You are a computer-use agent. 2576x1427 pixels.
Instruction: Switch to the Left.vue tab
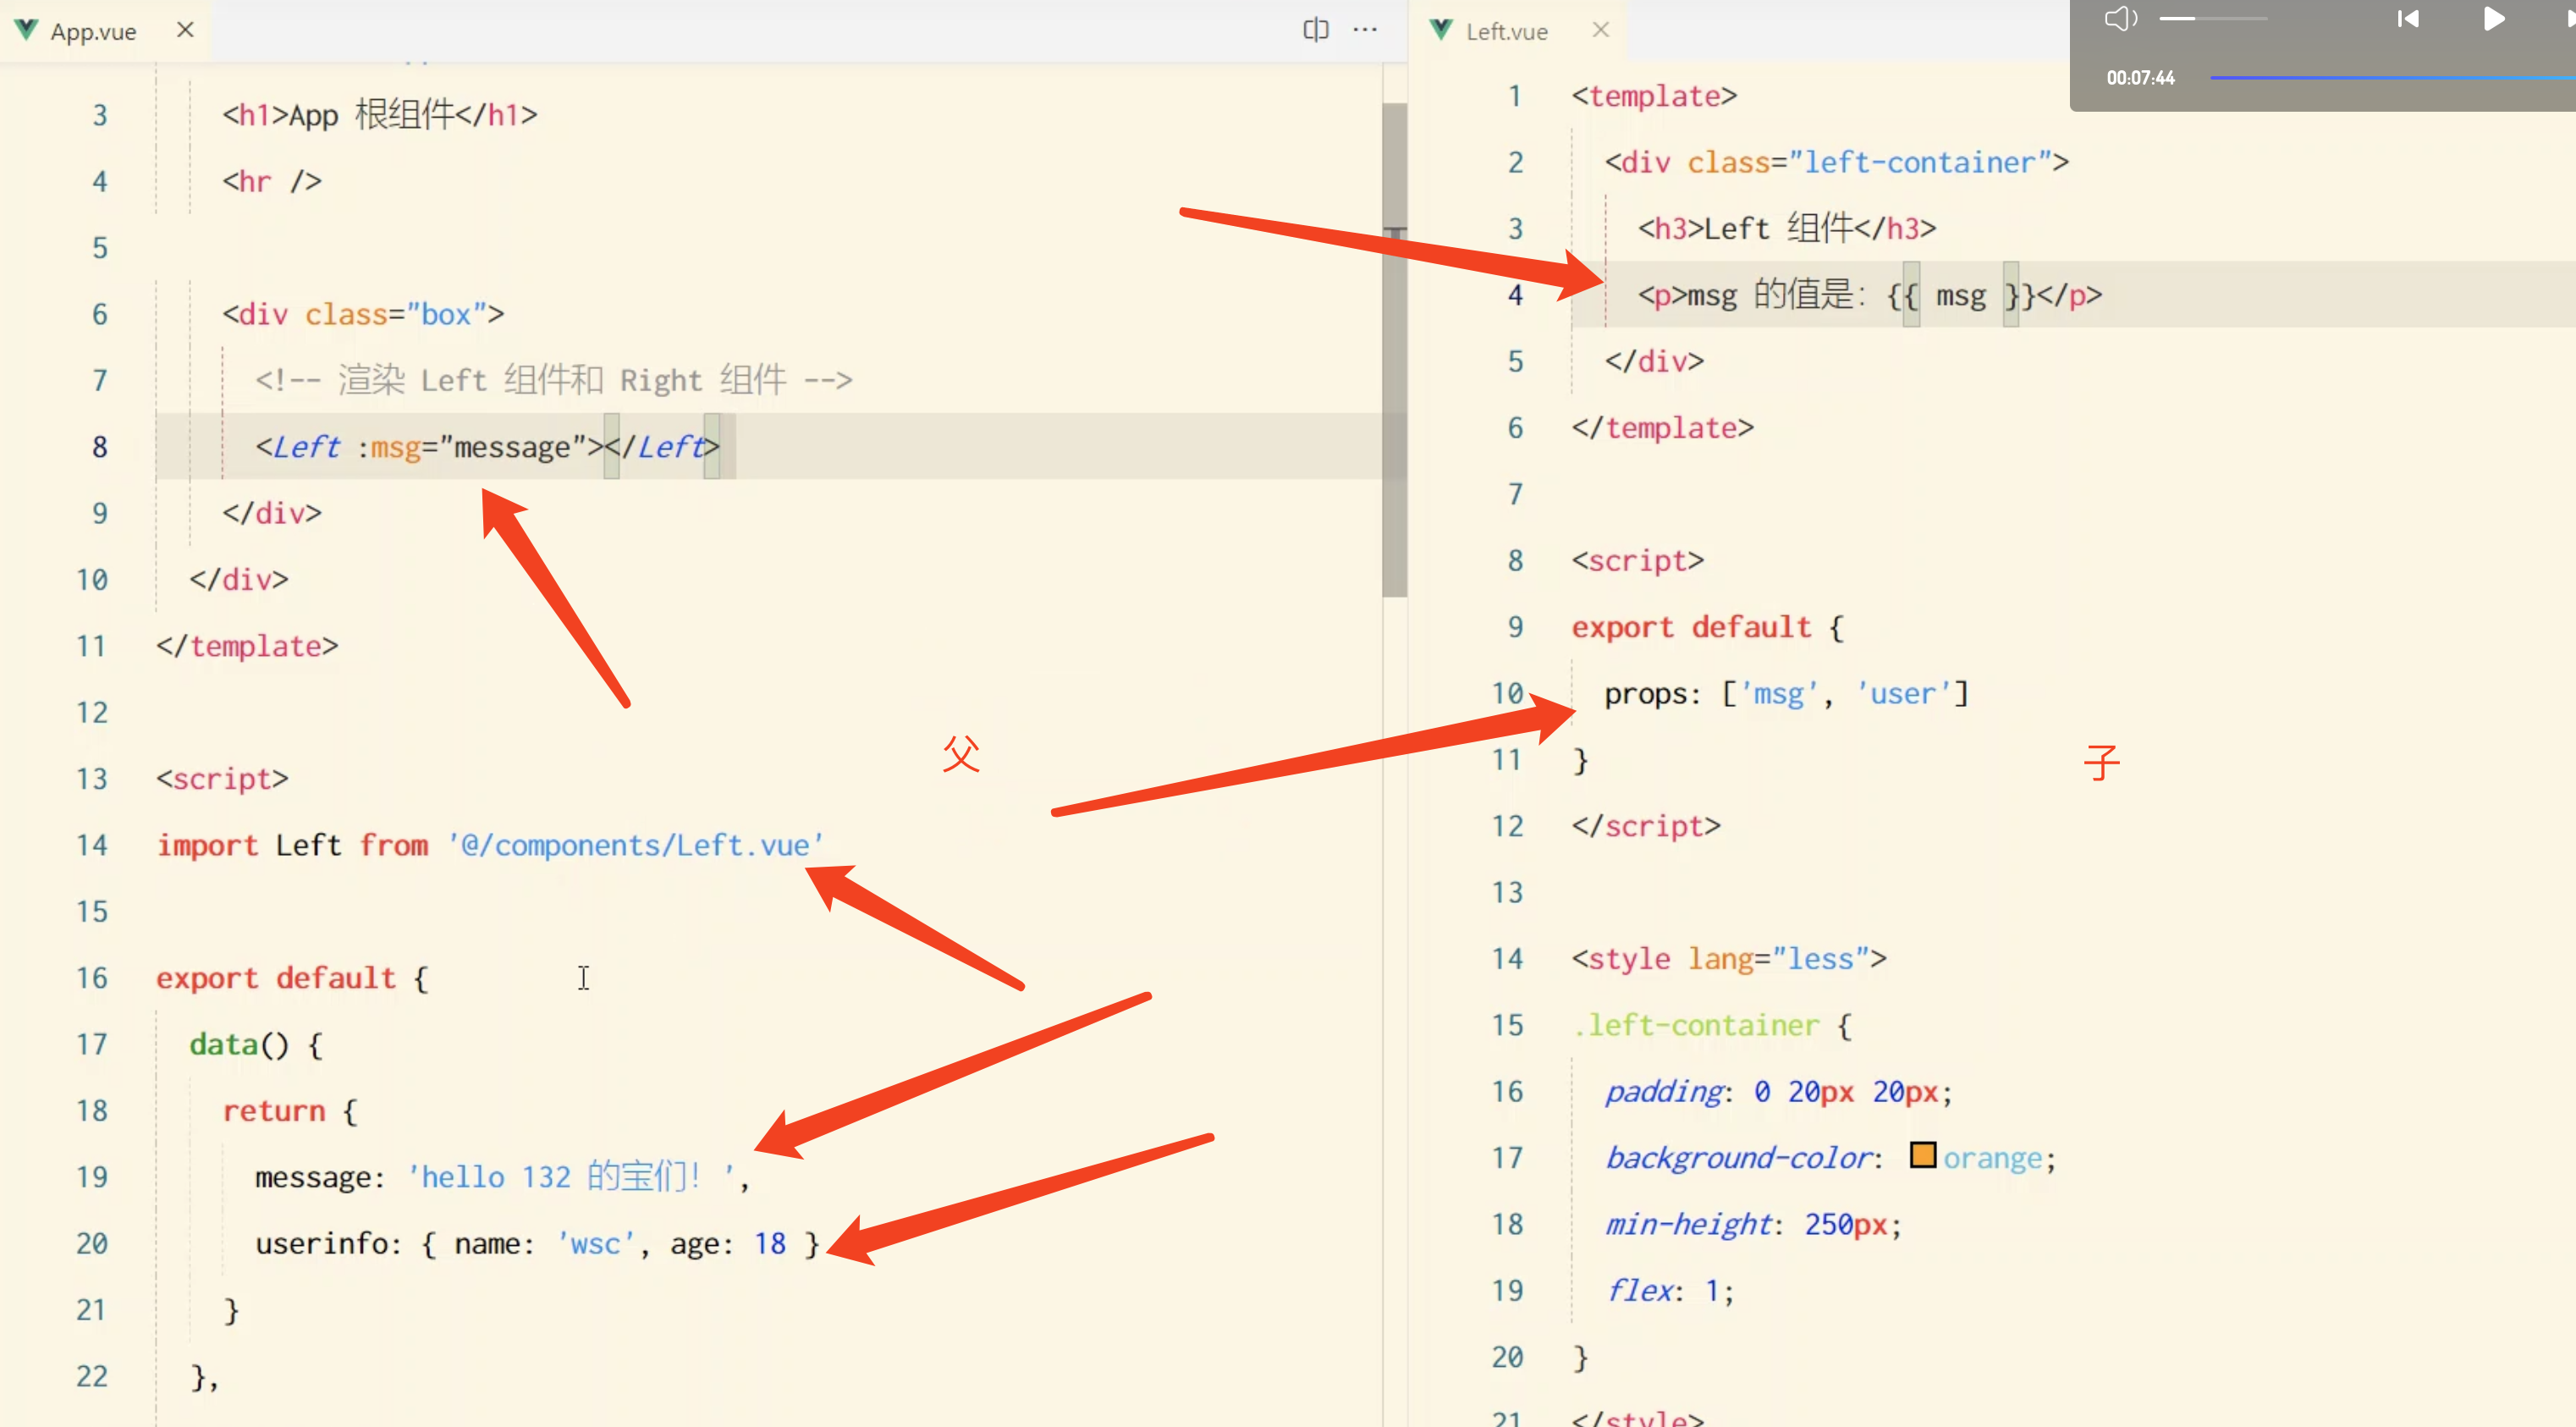1506,32
